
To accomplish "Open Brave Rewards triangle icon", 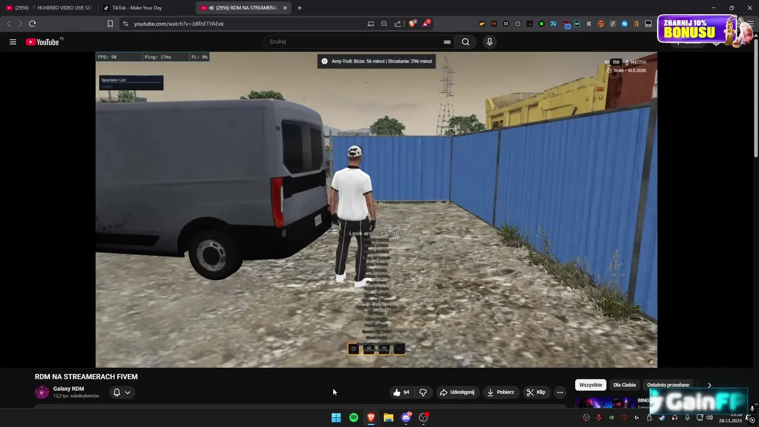I will click(x=426, y=24).
